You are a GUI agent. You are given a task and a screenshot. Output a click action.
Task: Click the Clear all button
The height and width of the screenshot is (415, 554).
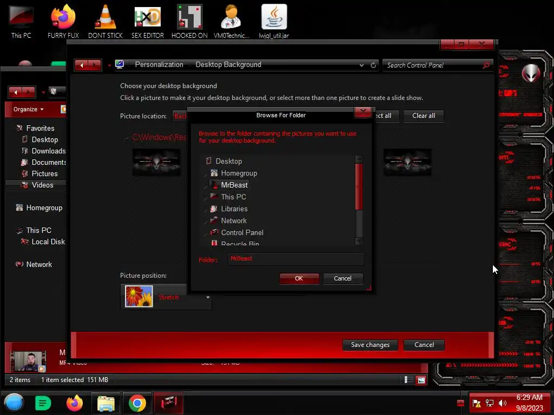click(x=423, y=116)
